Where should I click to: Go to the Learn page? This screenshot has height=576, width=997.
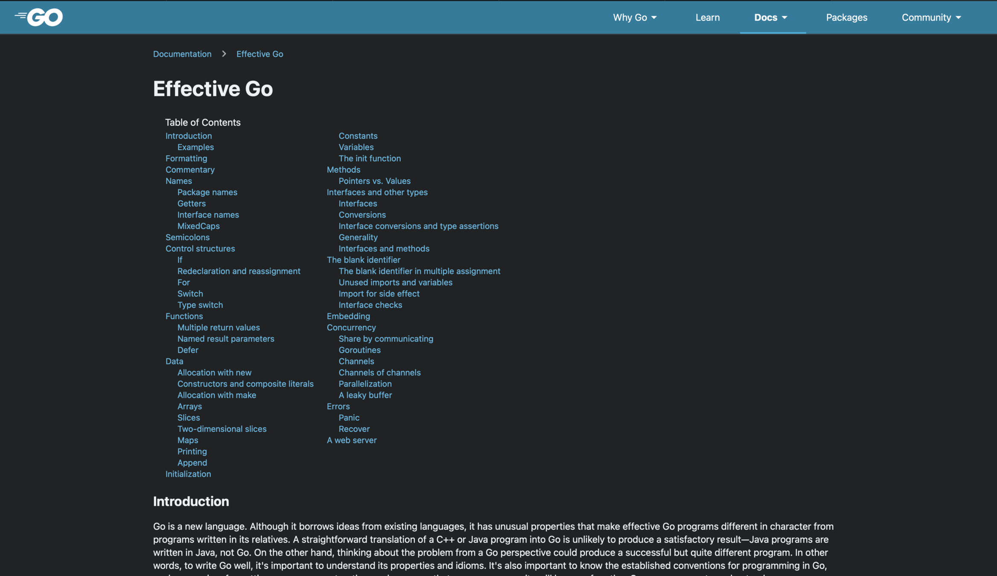(x=707, y=17)
